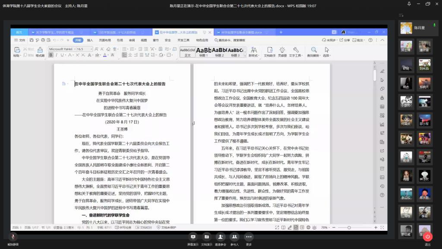Open the 参与人 participants icon
Screen dimensions: 442x249
pyautogui.click(x=234, y=237)
